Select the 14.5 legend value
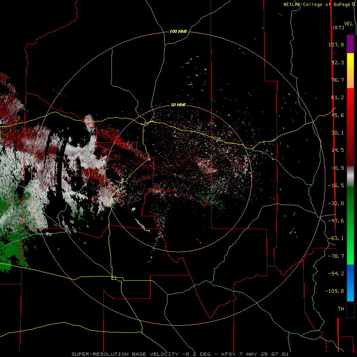The height and width of the screenshot is (357, 357). (338, 150)
